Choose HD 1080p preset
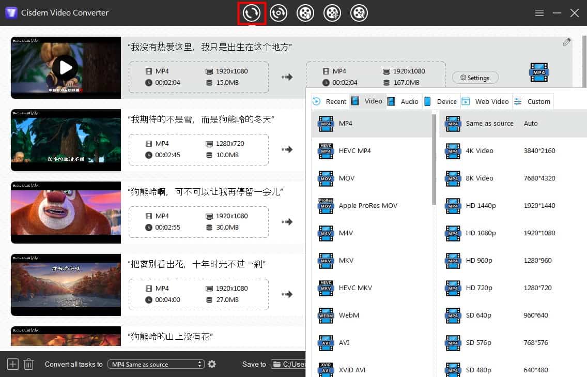587x377 pixels. (x=513, y=233)
